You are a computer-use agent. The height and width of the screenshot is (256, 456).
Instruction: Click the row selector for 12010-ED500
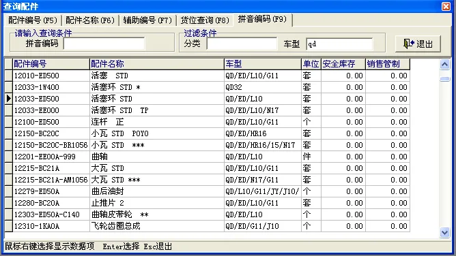point(8,76)
